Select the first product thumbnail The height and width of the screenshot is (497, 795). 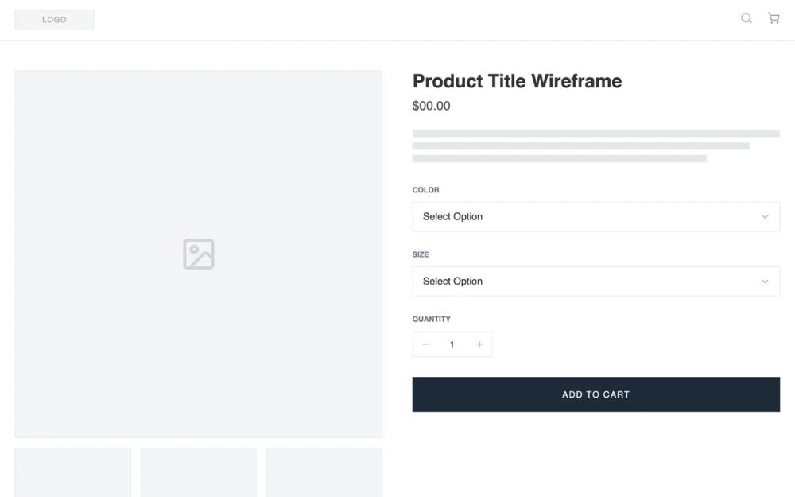[72, 472]
